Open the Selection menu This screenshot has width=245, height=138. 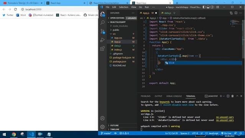[x=123, y=7]
